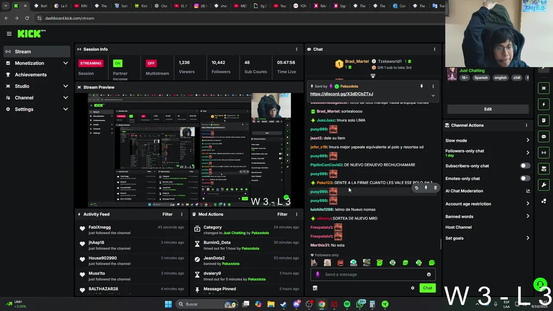This screenshot has width=553, height=311.
Task: Collapse the chat leaderboard arrow
Action: 373,76
